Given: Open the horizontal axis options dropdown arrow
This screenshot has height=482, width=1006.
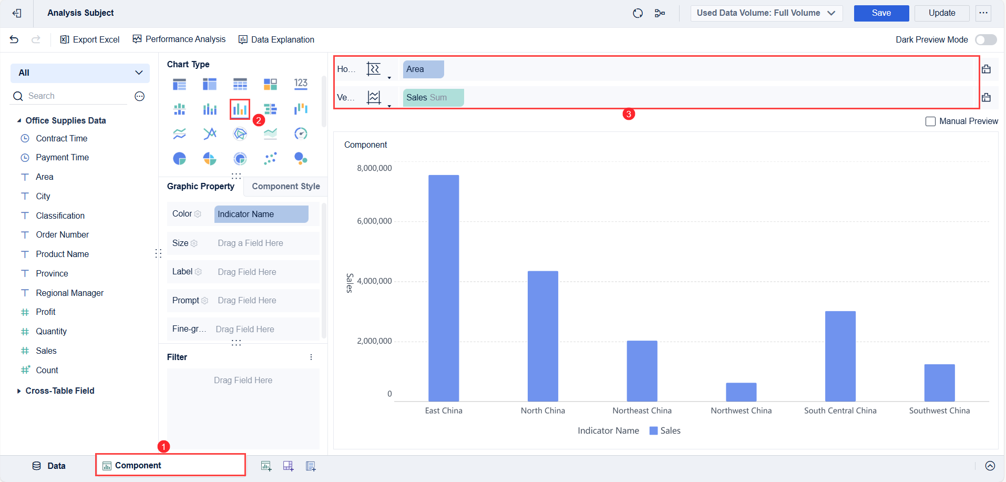Looking at the screenshot, I should 389,78.
